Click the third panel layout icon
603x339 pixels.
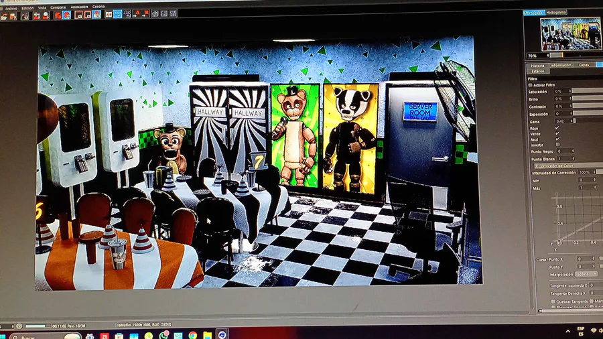click(x=174, y=13)
